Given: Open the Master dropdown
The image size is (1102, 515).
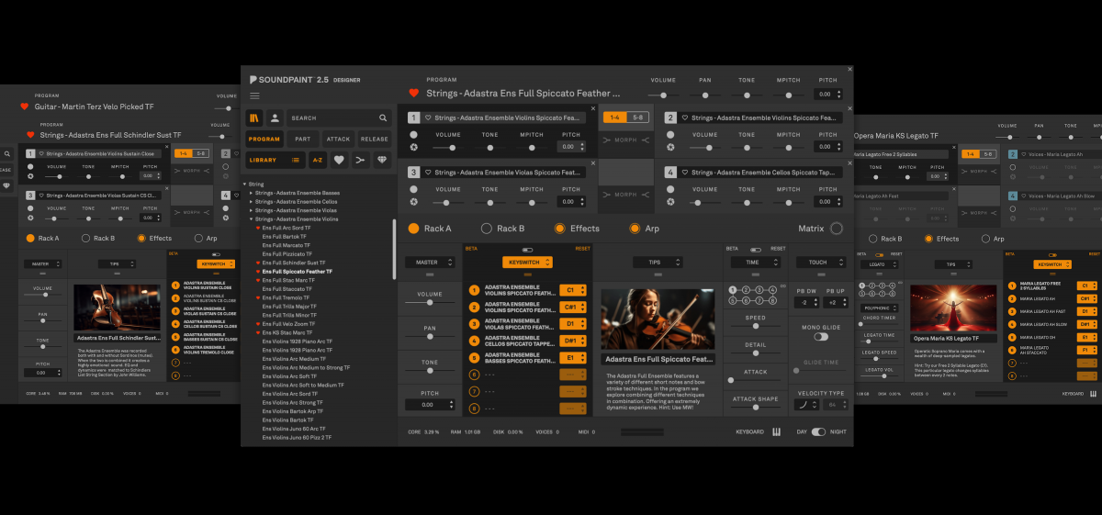Looking at the screenshot, I should coord(430,263).
